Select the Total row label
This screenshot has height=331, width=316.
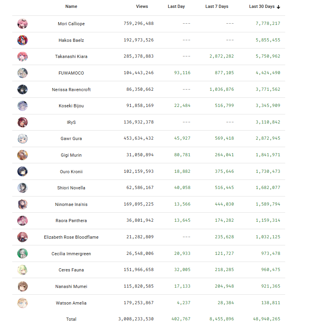click(x=71, y=319)
